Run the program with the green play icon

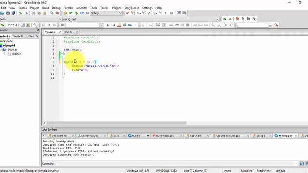tap(71, 13)
